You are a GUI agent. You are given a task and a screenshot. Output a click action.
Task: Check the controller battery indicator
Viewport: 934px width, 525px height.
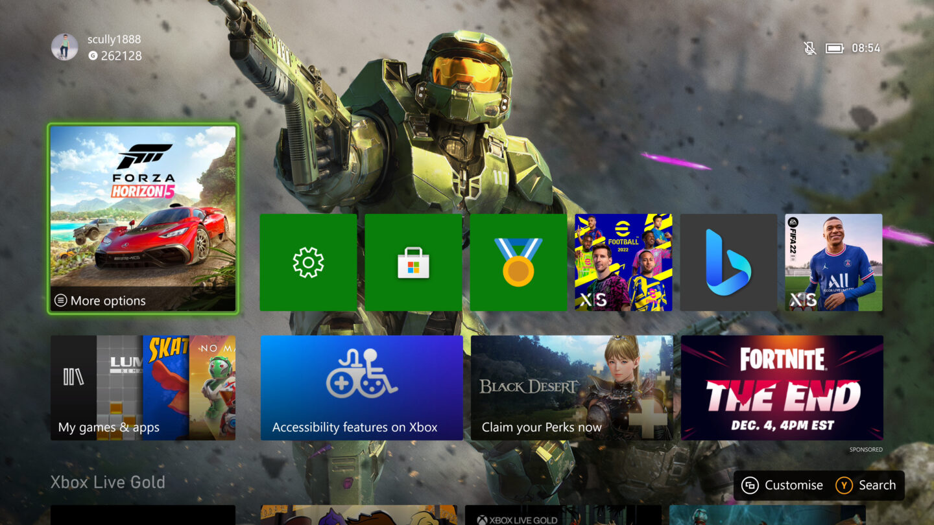pyautogui.click(x=833, y=47)
